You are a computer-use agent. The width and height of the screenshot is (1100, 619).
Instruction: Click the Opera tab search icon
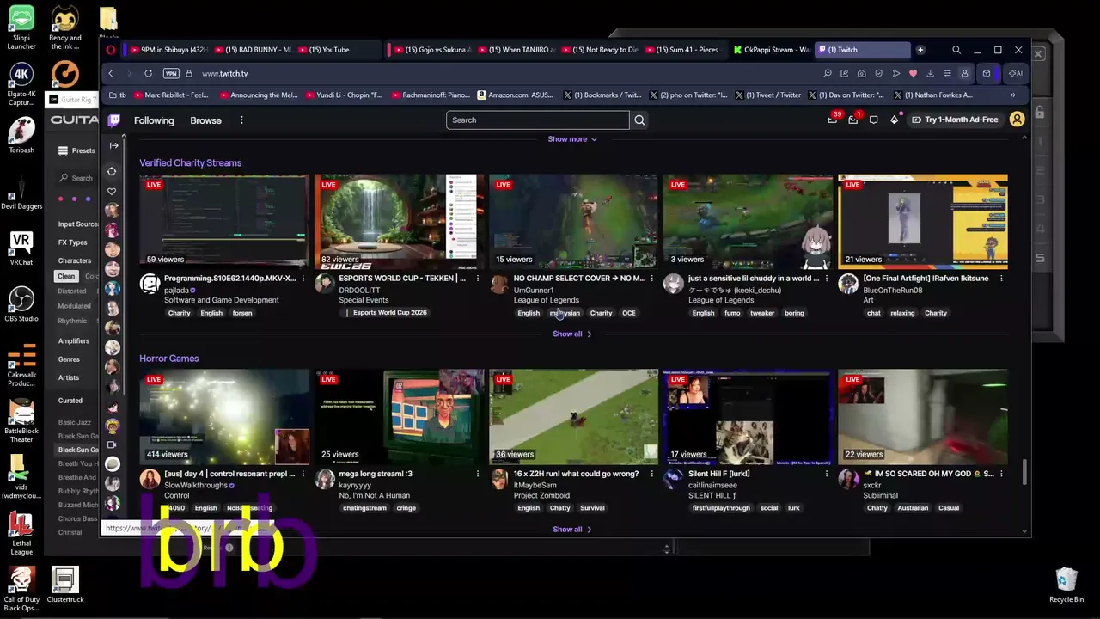click(x=956, y=50)
